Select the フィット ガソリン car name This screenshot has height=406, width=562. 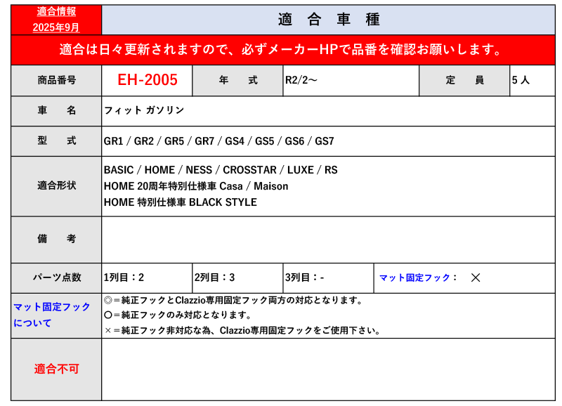[x=144, y=110]
